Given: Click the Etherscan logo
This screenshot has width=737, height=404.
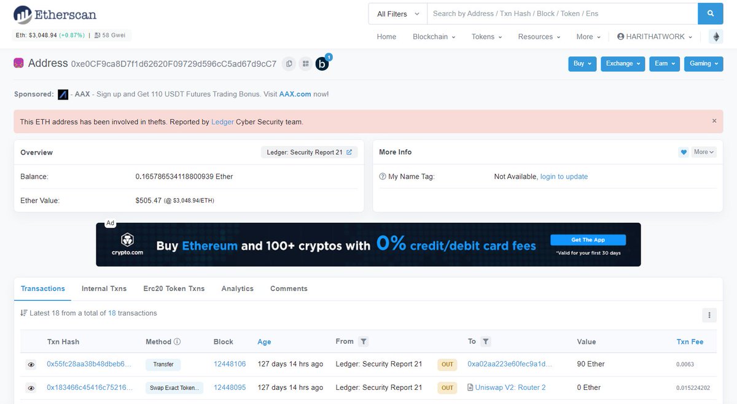Looking at the screenshot, I should (x=55, y=15).
